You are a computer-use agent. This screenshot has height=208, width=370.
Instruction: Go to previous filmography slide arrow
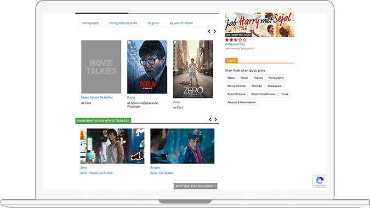click(x=209, y=31)
